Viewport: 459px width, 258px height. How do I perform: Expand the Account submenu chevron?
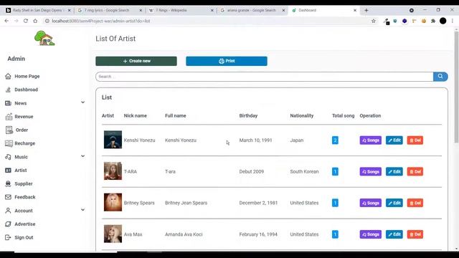point(83,210)
